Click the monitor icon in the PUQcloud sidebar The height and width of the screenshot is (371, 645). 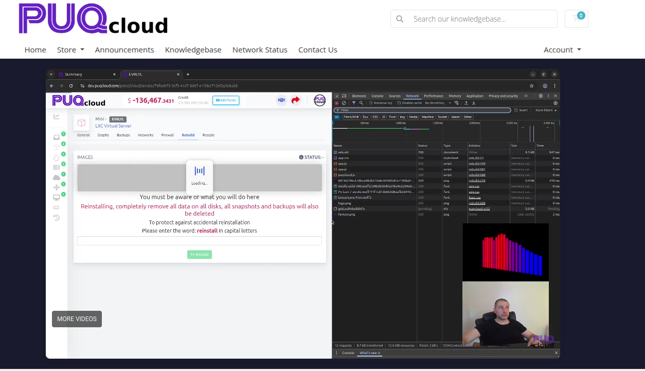[57, 198]
